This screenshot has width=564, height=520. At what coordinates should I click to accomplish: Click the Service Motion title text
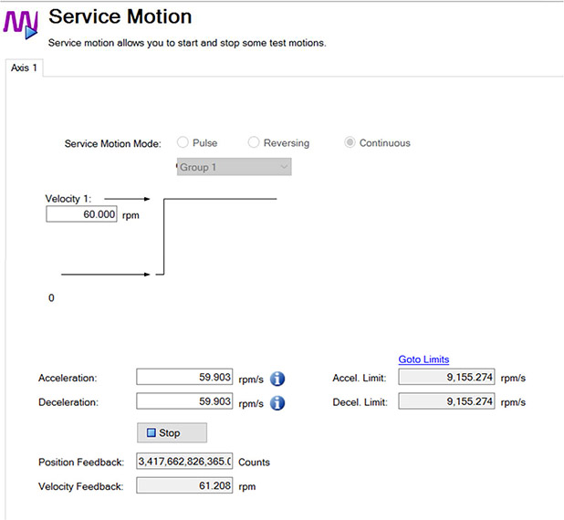pos(120,16)
